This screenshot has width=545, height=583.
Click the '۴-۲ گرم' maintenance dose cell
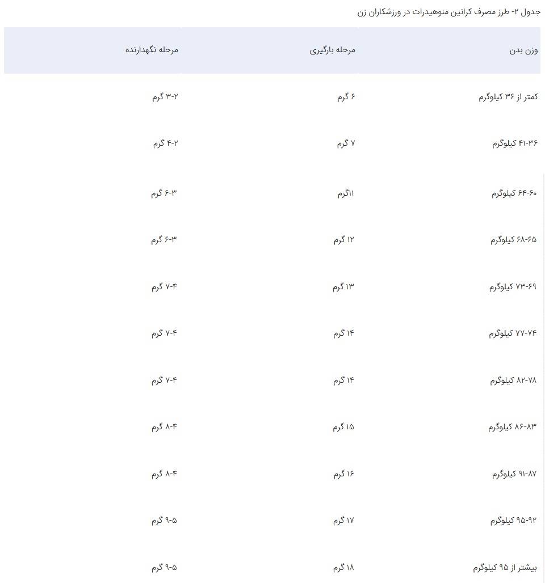165,143
